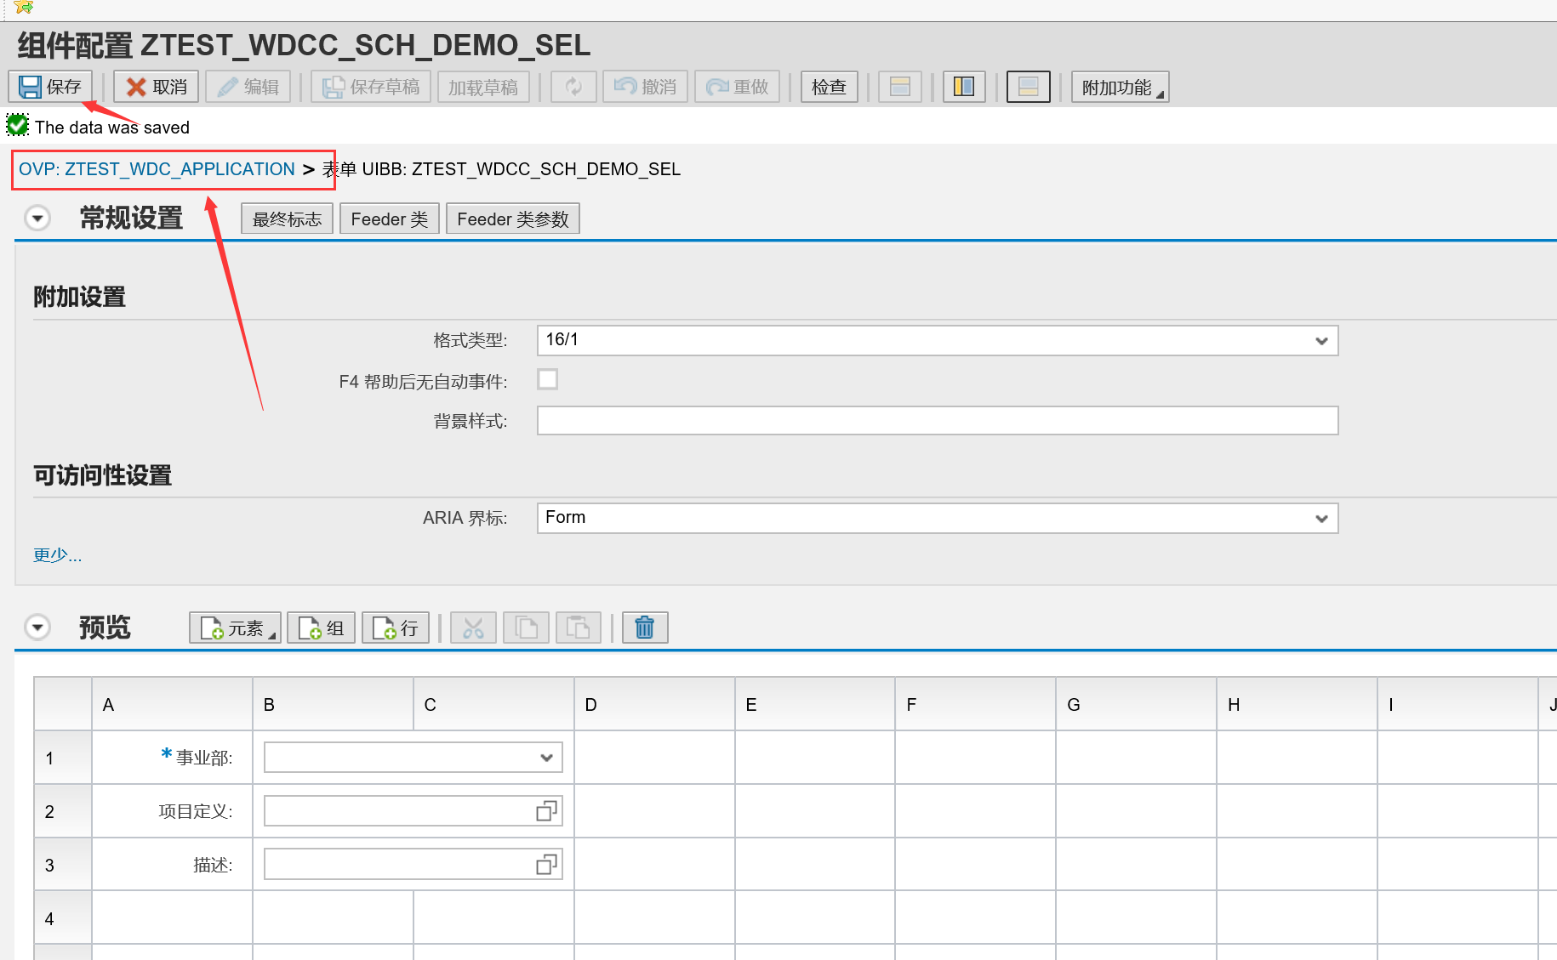This screenshot has height=960, width=1557.
Task: Click the 描述 input field
Action: 413,865
